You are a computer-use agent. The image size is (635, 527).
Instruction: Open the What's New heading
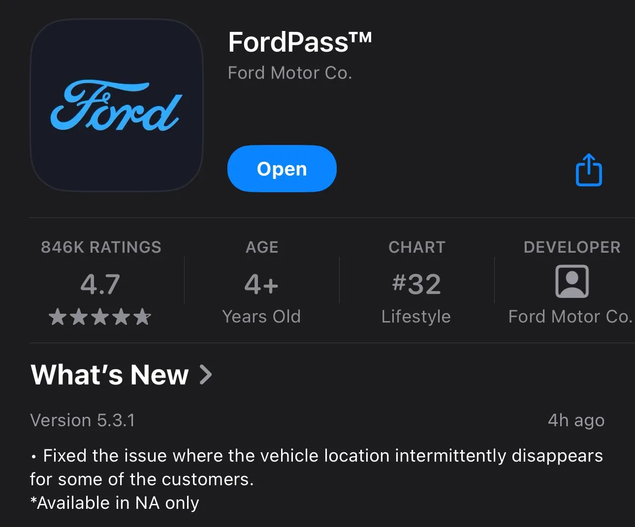(110, 375)
